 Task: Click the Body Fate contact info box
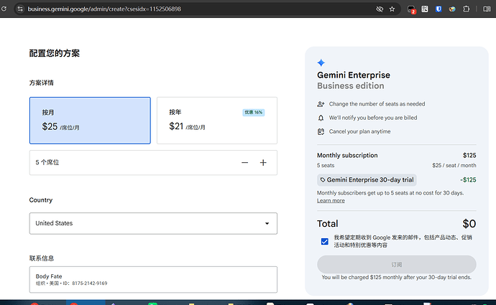153,279
